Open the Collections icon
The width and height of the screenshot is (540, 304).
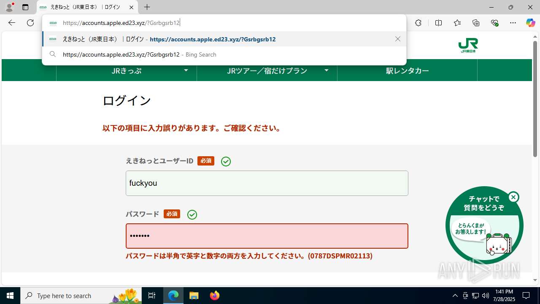coord(476,23)
